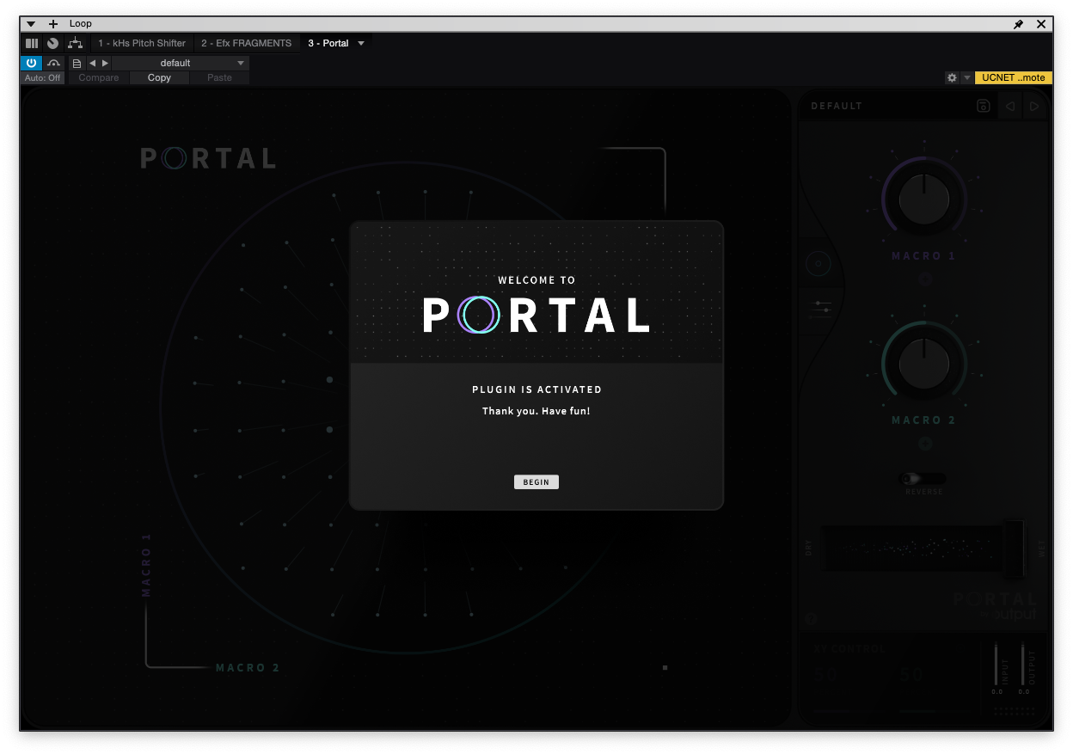Click Portal's previous preset triangle
The height and width of the screenshot is (754, 1073).
coord(1010,107)
